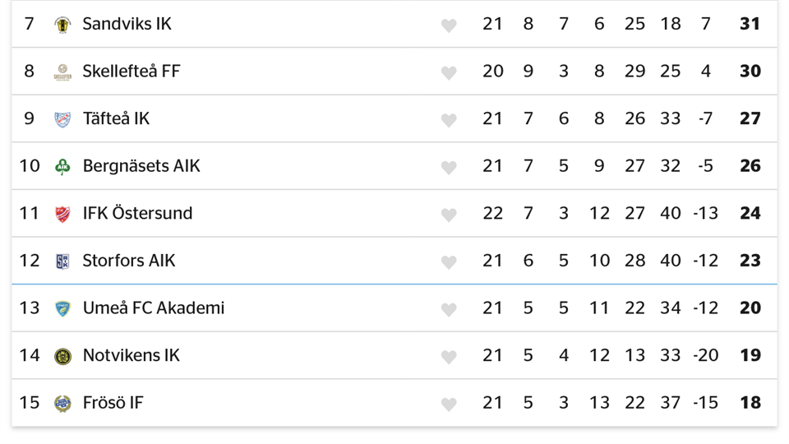Click the Frösö IF club emblem

62,404
